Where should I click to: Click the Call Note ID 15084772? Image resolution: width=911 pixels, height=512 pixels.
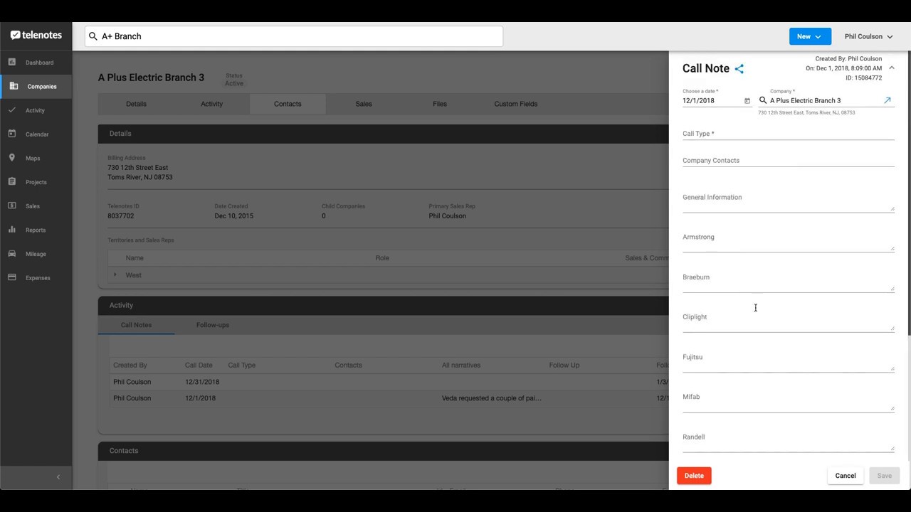coord(864,78)
